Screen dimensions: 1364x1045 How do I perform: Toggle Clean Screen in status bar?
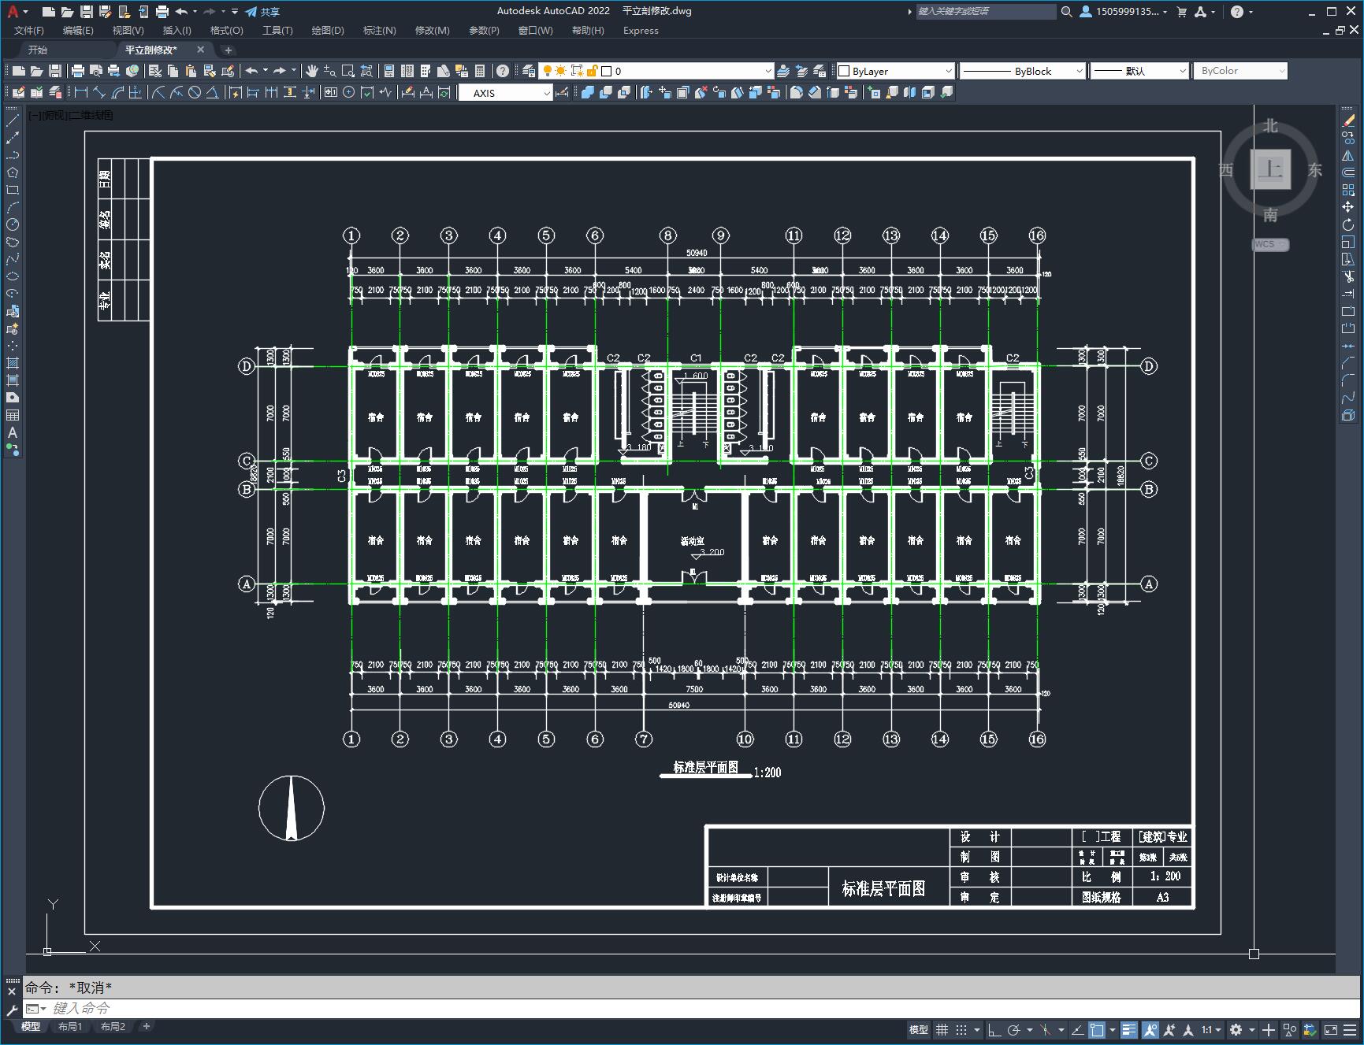tap(1330, 1029)
